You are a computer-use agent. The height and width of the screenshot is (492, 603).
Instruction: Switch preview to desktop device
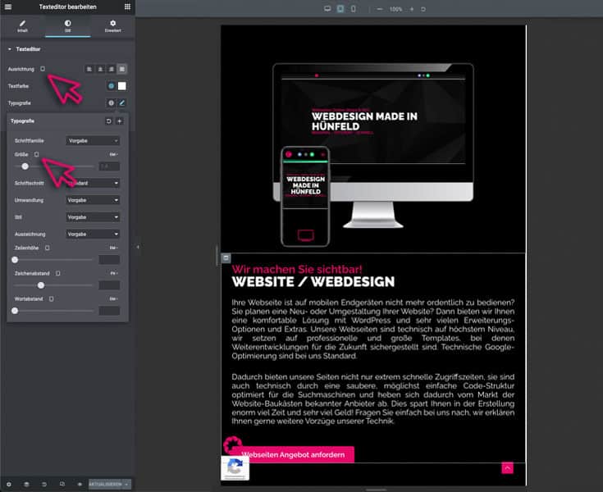click(327, 9)
